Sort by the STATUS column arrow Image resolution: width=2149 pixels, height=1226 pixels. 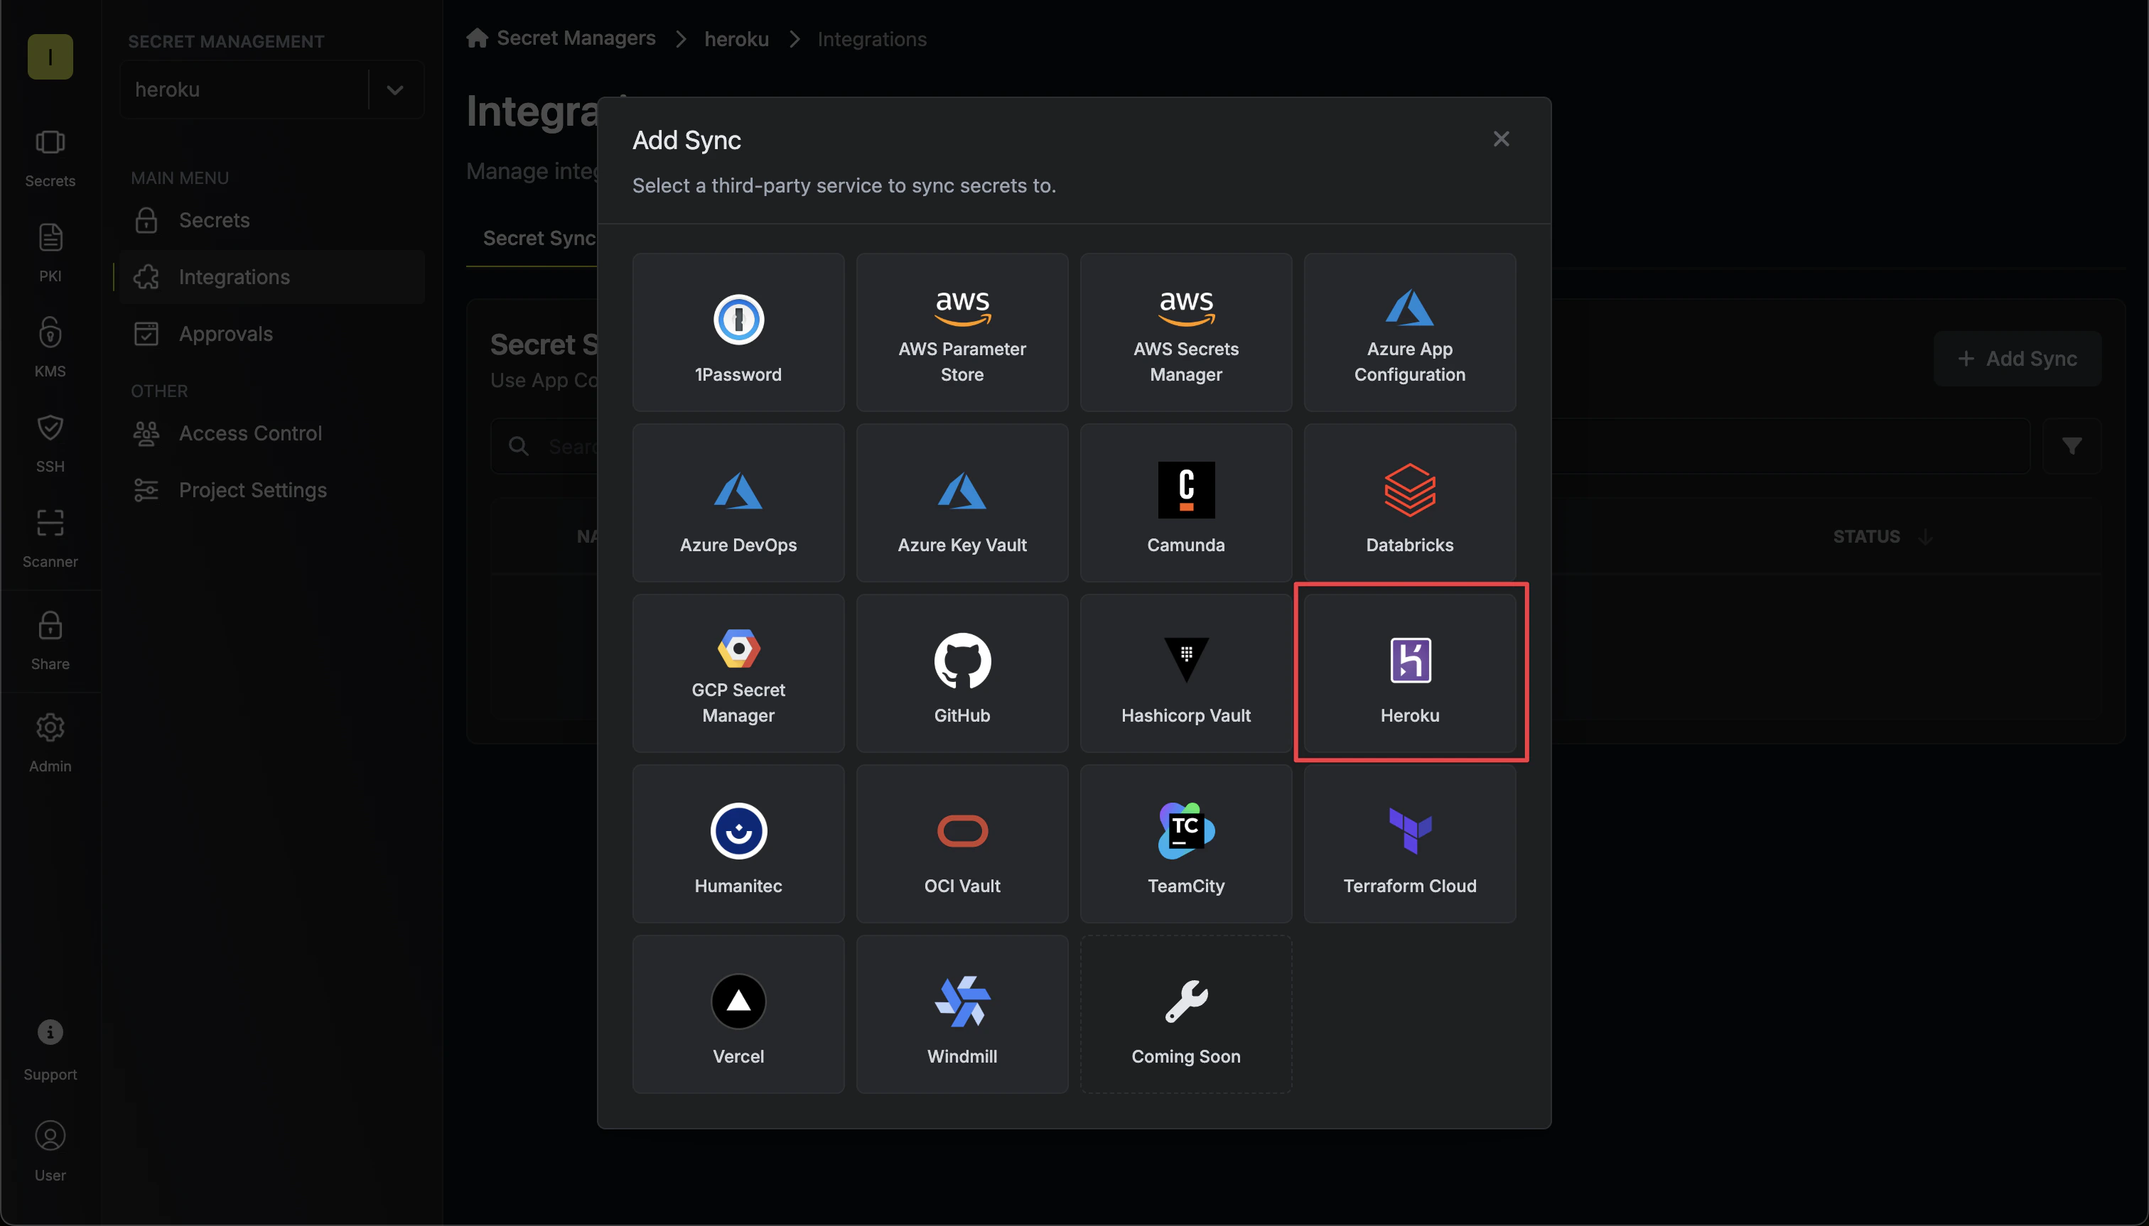pyautogui.click(x=1925, y=536)
